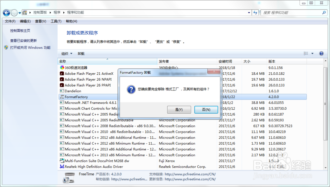Select Visual C++ 2012 x86 Minimum Runtime
The image size is (330, 187).
tap(182, 143)
